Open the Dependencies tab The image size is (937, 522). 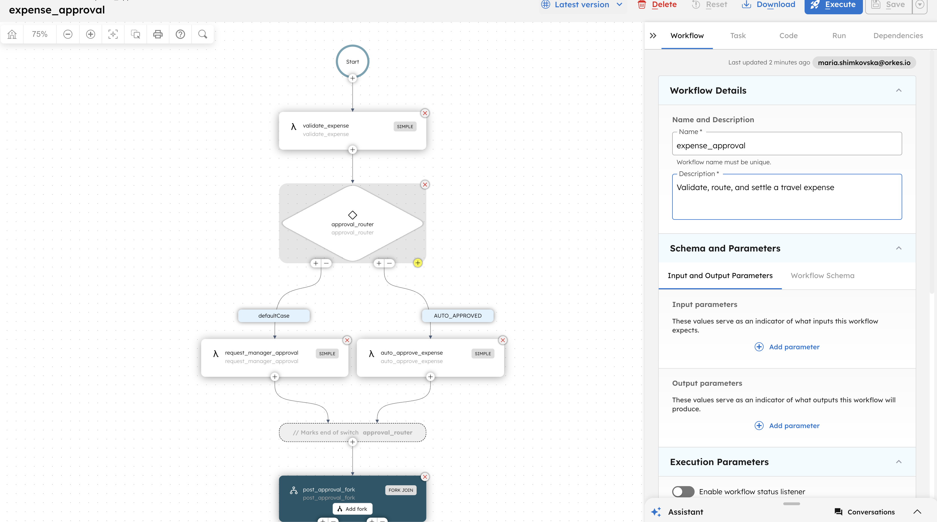point(898,36)
